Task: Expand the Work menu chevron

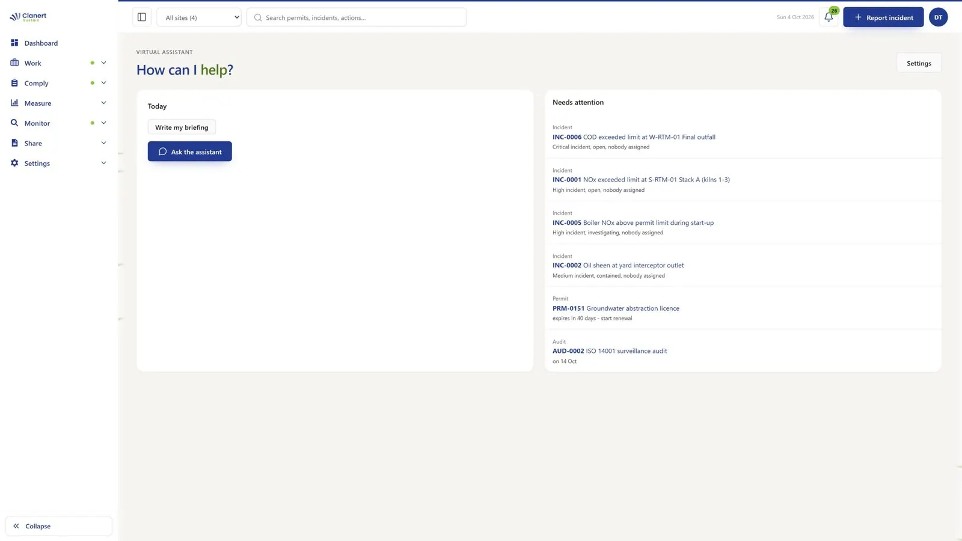Action: pyautogui.click(x=103, y=63)
